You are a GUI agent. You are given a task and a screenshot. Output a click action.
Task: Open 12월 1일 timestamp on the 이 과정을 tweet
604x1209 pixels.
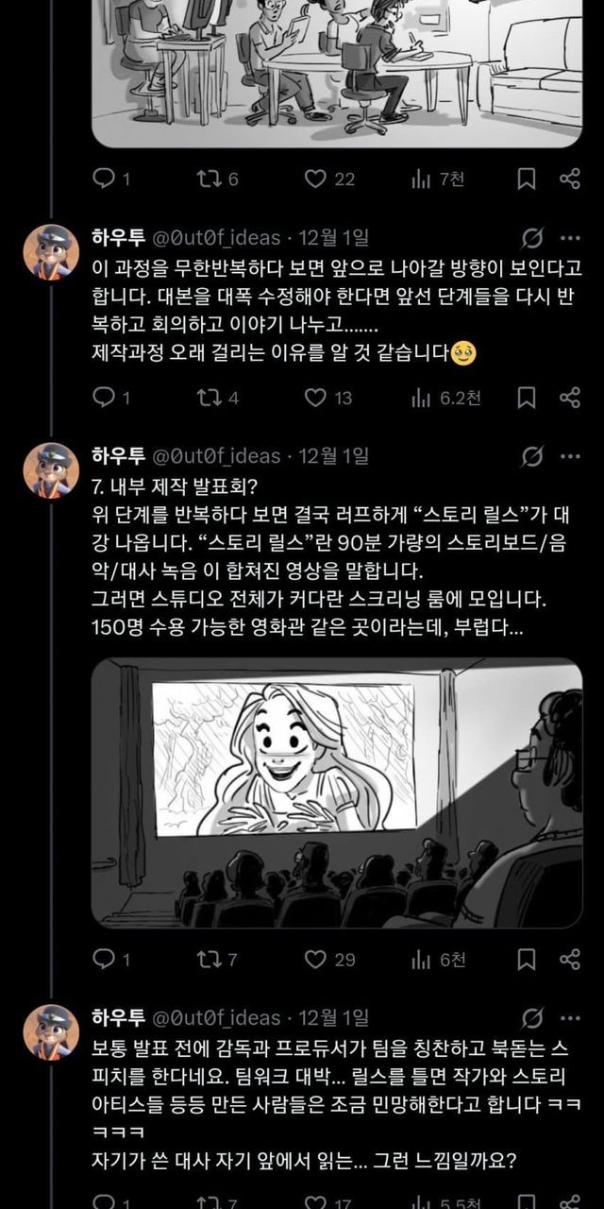click(333, 237)
